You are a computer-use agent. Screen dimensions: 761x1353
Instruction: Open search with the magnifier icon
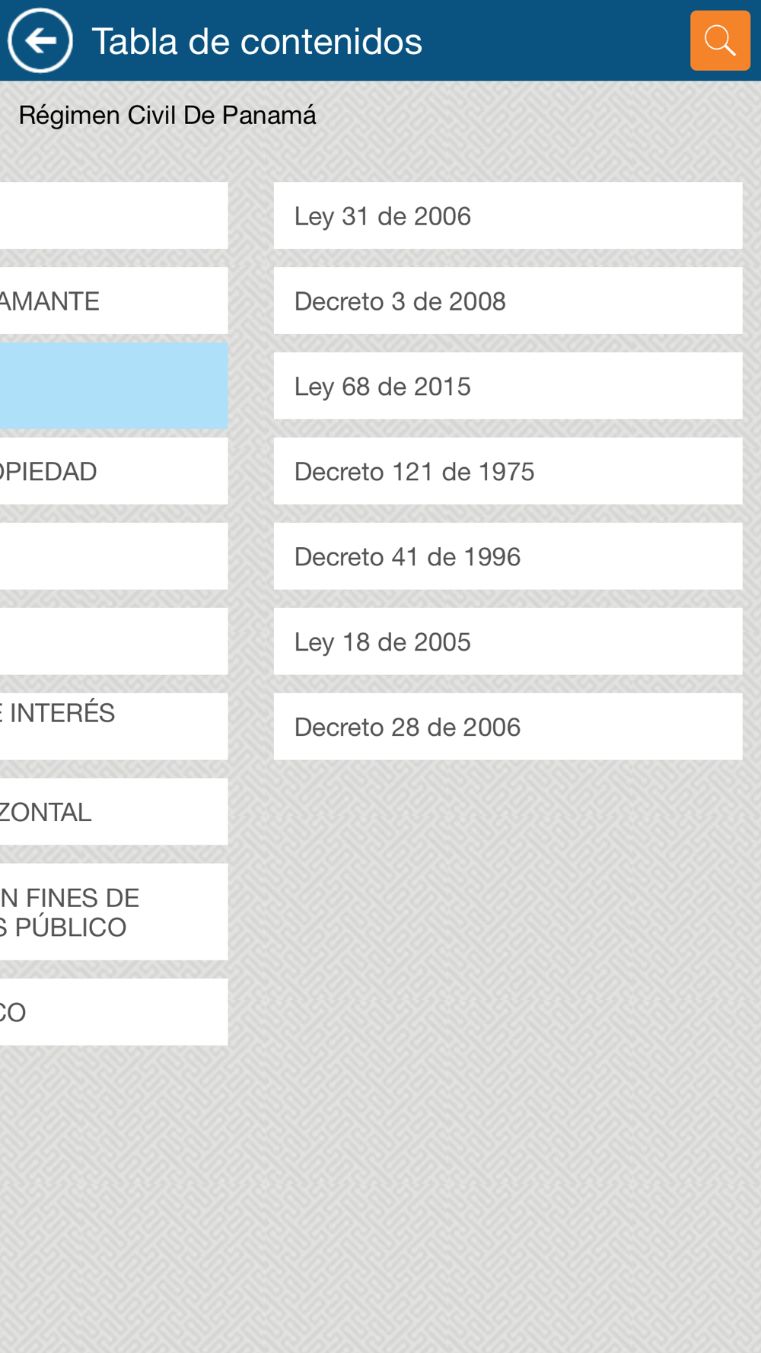tap(719, 40)
